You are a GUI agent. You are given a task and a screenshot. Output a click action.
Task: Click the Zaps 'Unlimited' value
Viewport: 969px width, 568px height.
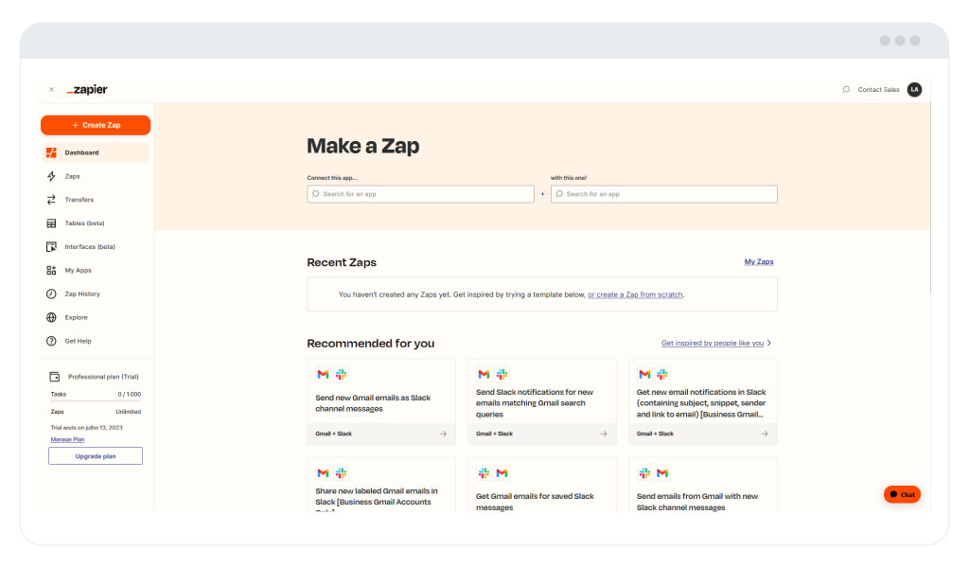tap(129, 412)
